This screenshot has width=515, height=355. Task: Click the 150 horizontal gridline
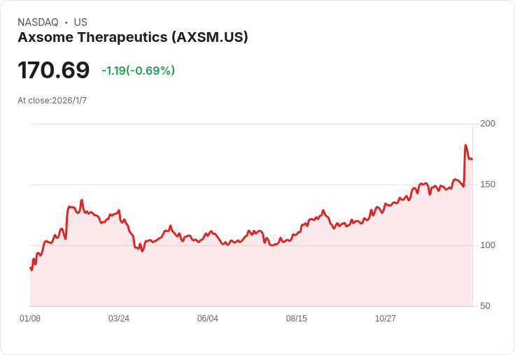click(251, 184)
